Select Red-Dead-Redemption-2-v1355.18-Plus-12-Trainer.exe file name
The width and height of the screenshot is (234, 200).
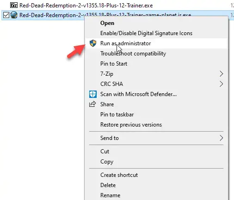pyautogui.click(x=86, y=6)
